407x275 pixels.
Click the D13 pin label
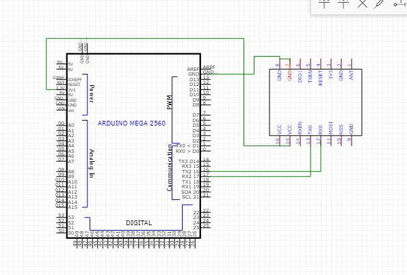(x=194, y=79)
